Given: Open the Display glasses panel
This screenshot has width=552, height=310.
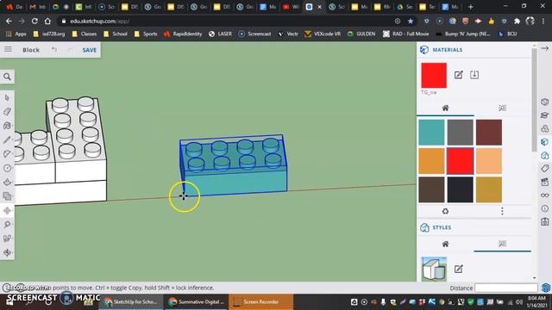Looking at the screenshot, I should click(544, 195).
